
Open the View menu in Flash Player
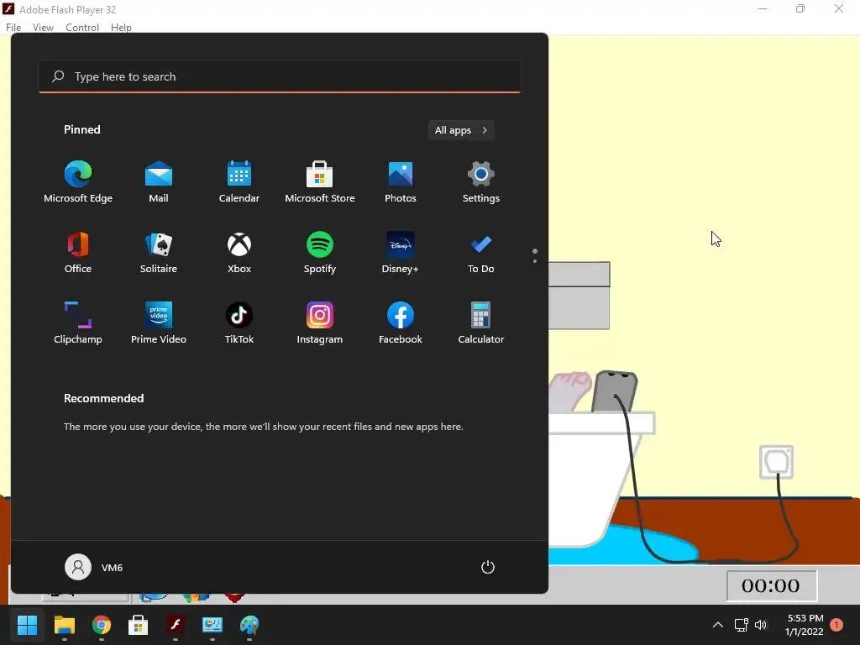tap(43, 28)
